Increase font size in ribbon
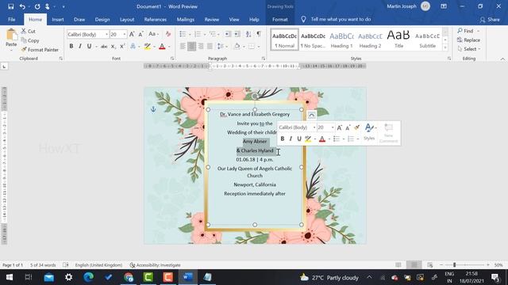The width and height of the screenshot is (508, 285). point(132,34)
